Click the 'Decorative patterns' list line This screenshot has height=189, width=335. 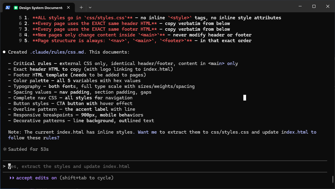point(81,121)
